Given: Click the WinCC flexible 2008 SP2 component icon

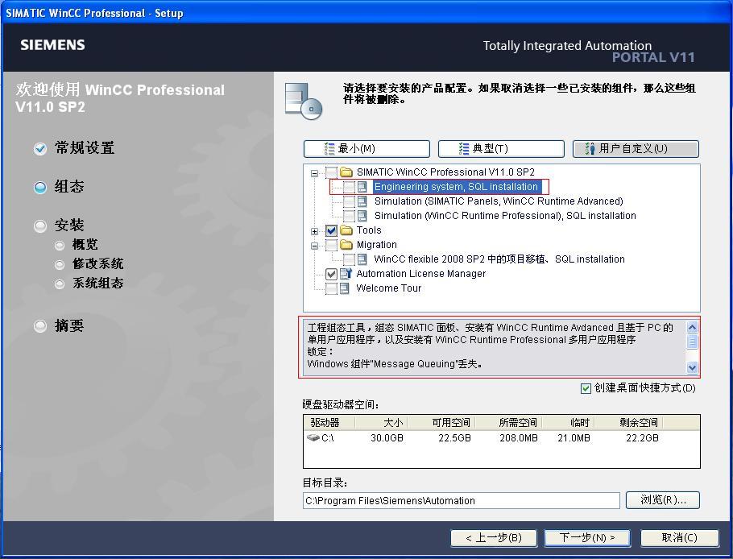Looking at the screenshot, I should click(362, 259).
